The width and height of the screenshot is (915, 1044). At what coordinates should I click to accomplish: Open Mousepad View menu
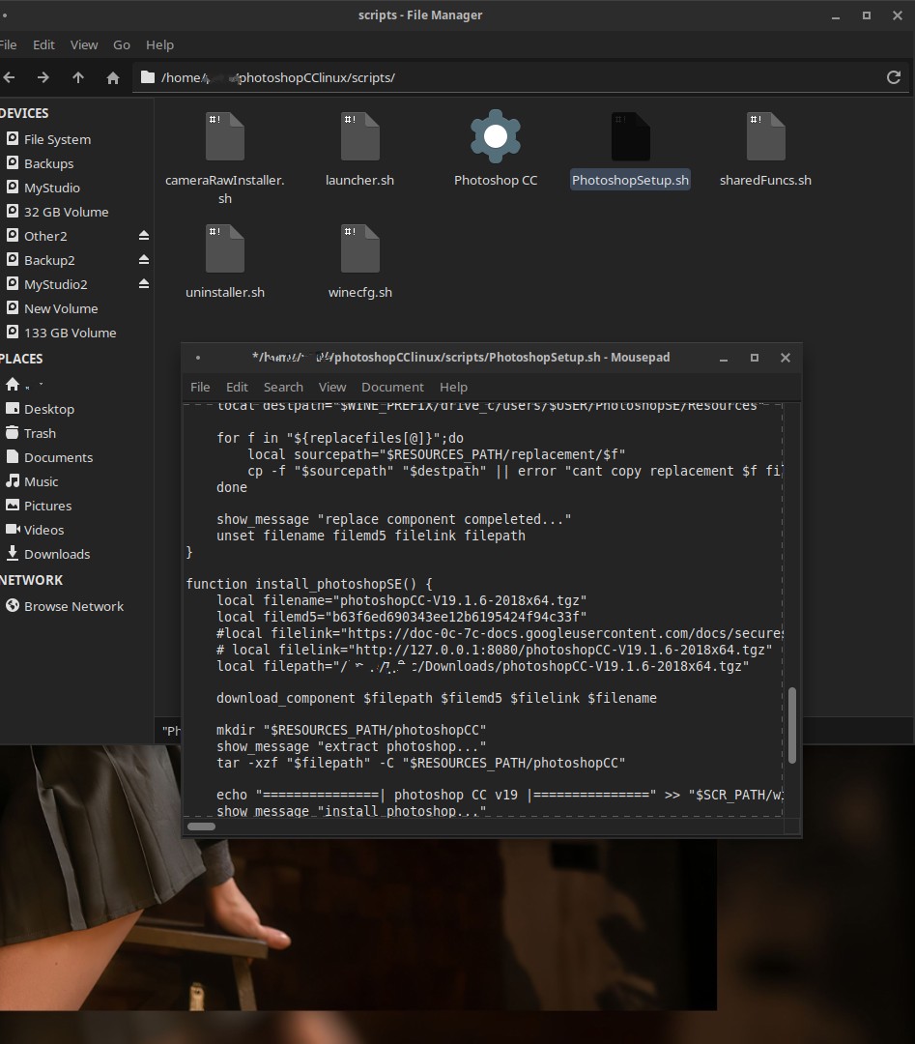pos(332,387)
